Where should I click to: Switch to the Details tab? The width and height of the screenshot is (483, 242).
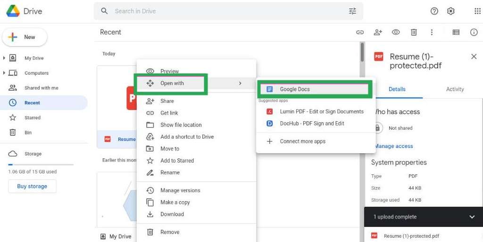tap(397, 89)
